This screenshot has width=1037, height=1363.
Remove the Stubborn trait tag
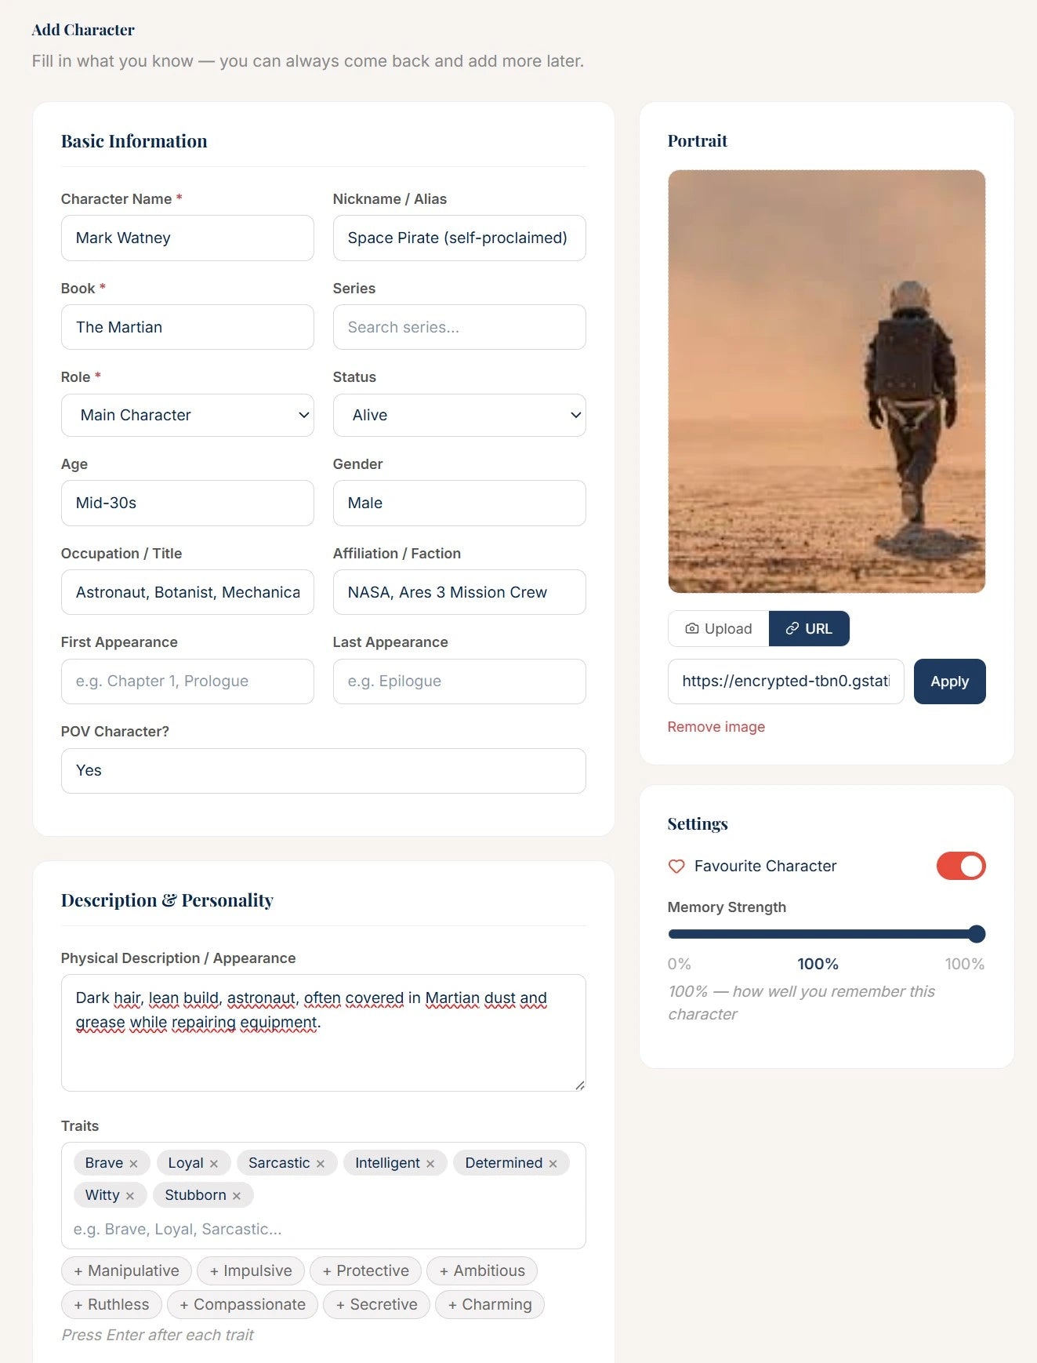pos(236,1196)
